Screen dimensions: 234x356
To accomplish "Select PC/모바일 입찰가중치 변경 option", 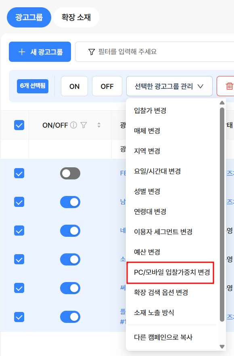I will [170, 272].
